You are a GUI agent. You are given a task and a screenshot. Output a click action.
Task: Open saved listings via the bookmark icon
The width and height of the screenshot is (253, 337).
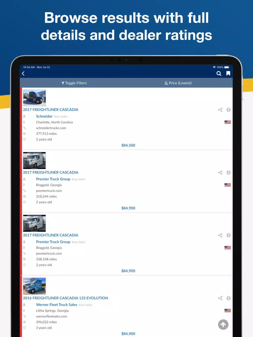[x=228, y=74]
